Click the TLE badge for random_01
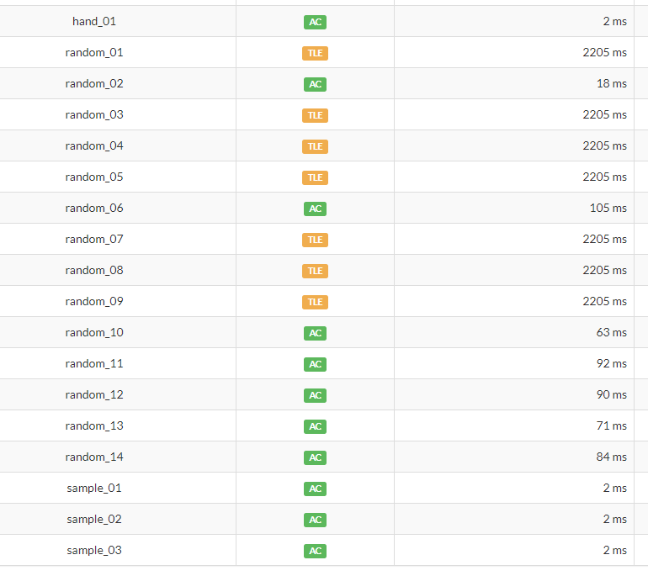648x576 pixels. 315,53
